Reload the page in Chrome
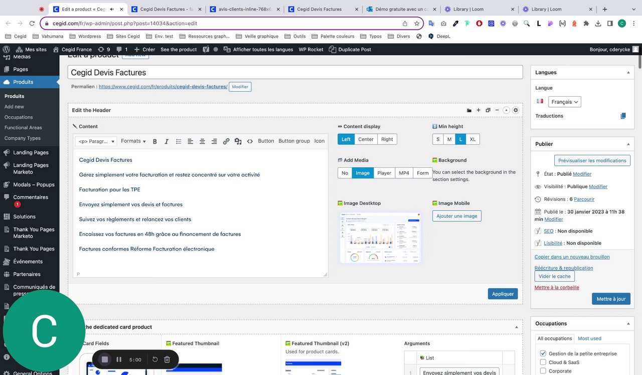642x375 pixels. (32, 23)
